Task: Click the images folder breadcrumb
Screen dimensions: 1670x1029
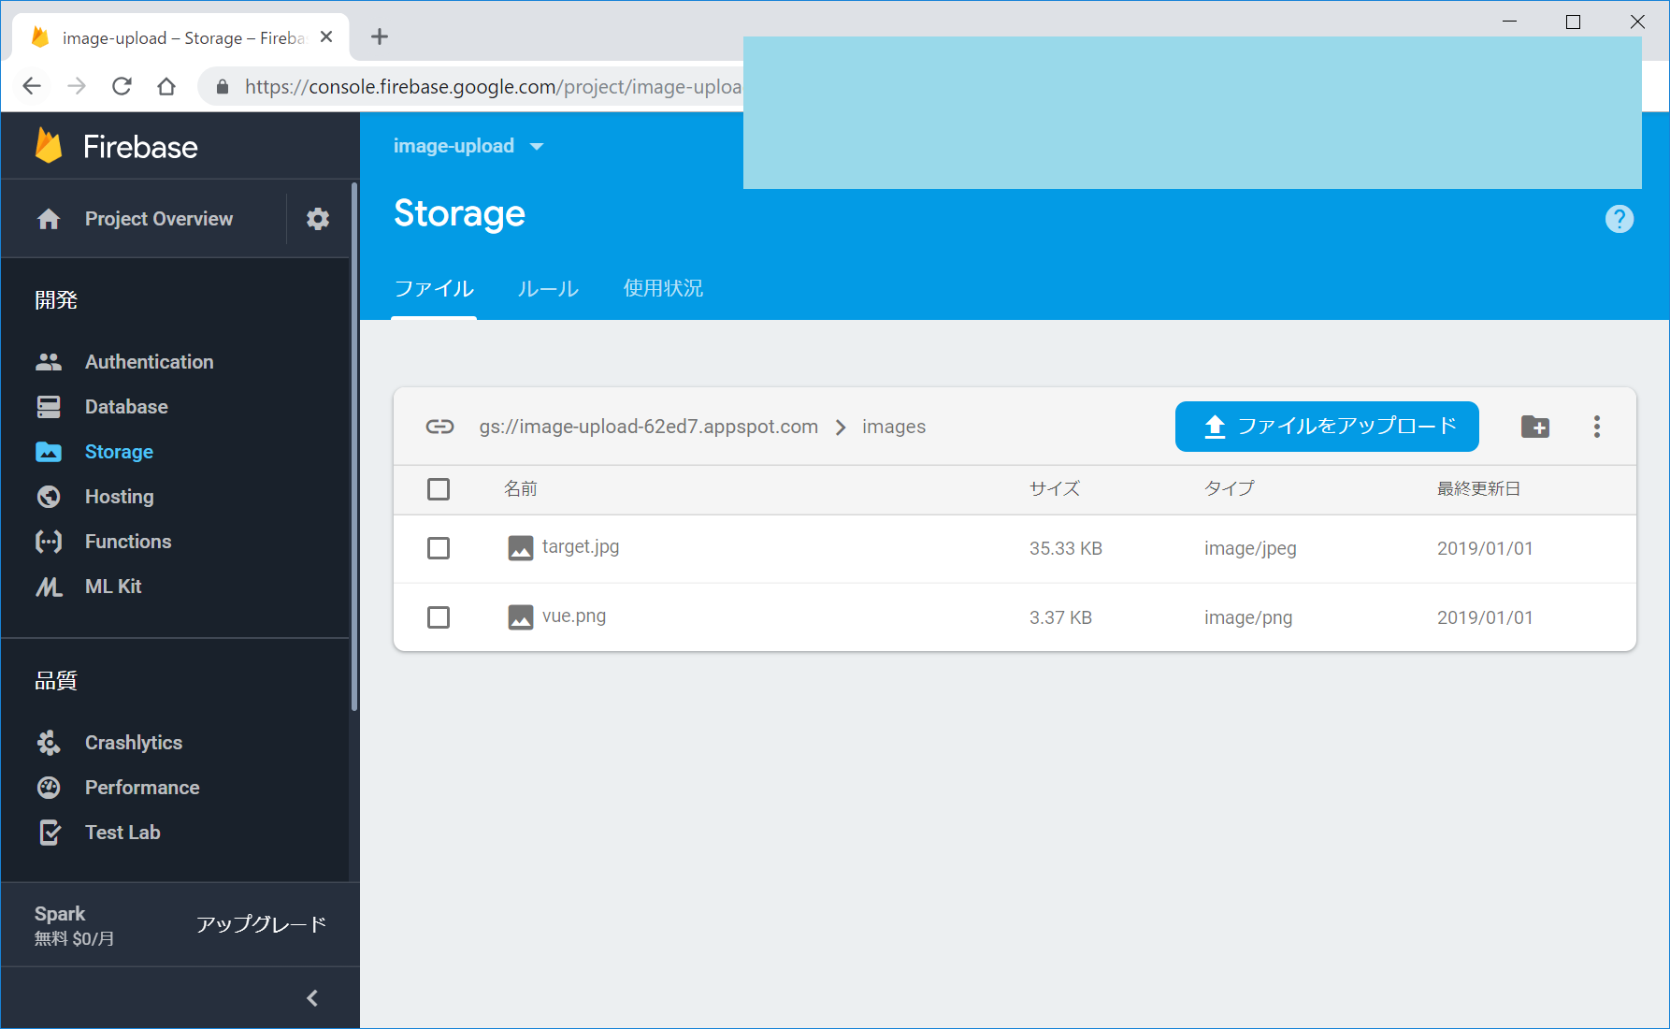Action: pyautogui.click(x=893, y=427)
